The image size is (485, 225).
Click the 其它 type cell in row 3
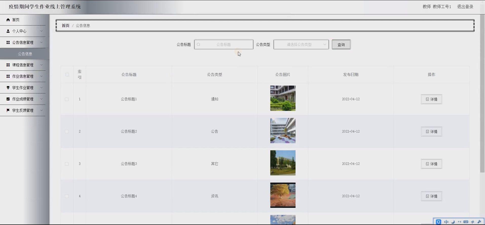click(215, 164)
